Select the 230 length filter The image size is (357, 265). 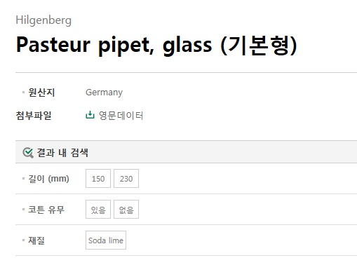point(126,179)
